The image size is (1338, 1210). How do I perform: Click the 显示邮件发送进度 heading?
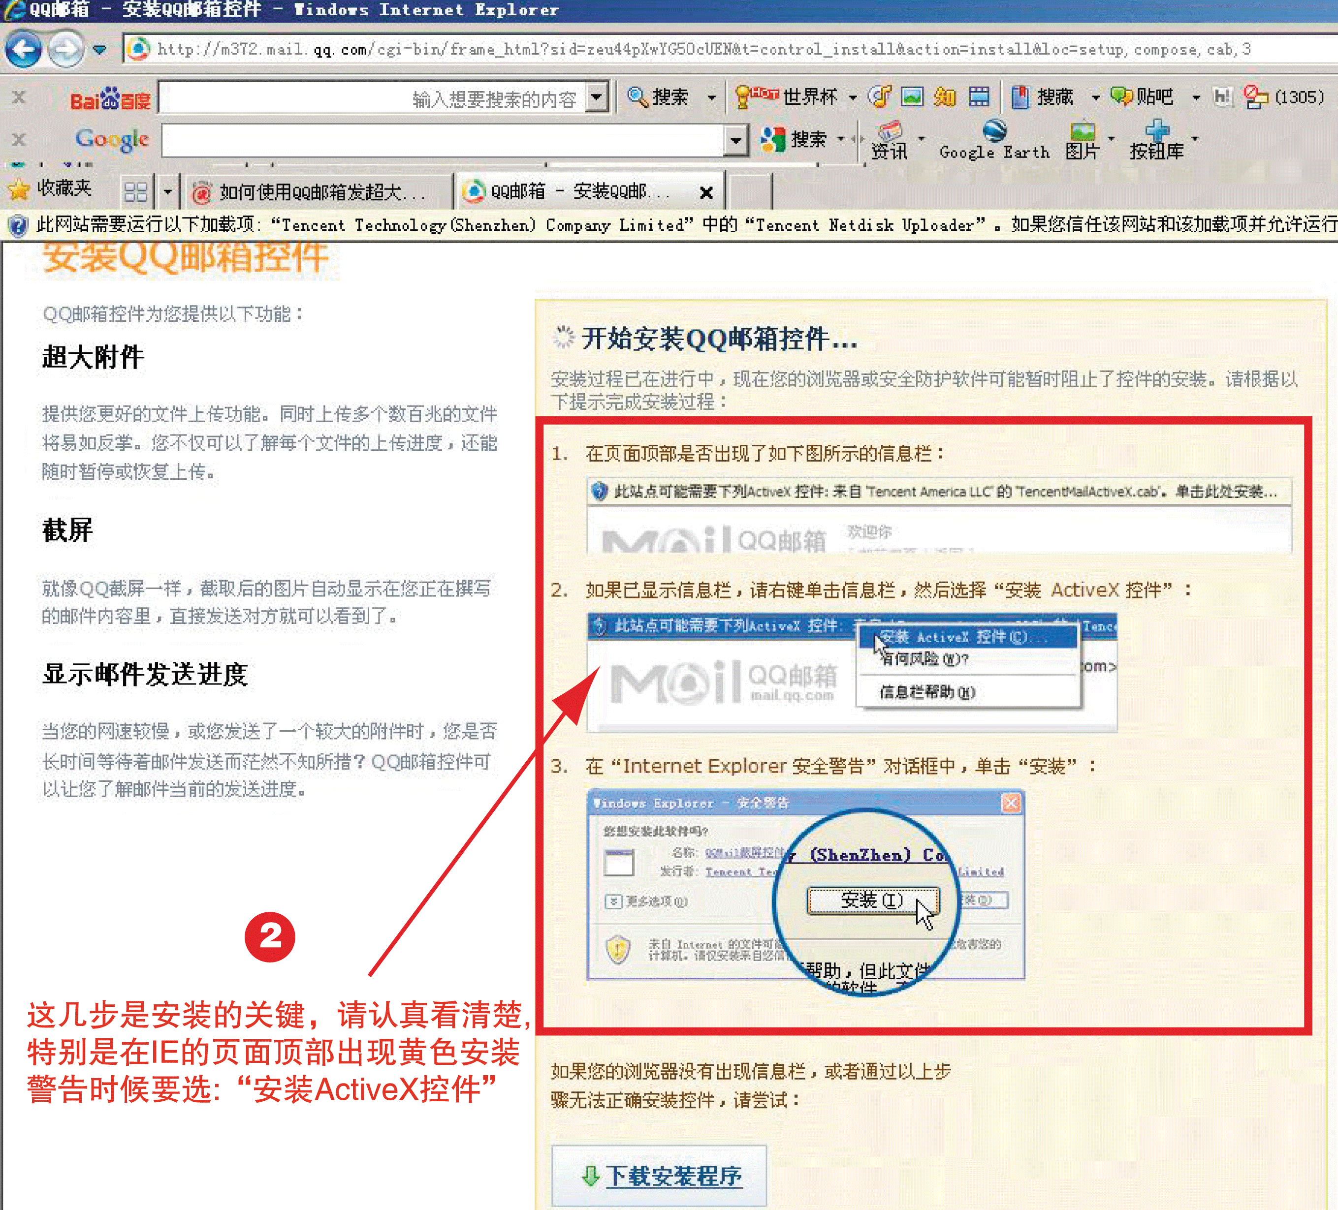pyautogui.click(x=145, y=674)
